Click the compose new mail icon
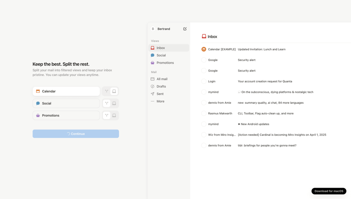 point(185,29)
